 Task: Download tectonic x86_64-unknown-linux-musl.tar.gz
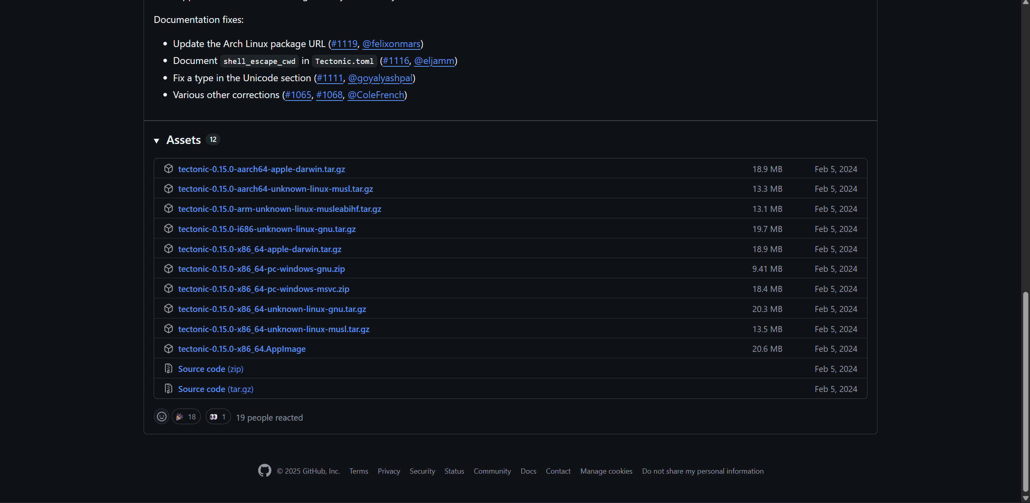point(274,329)
